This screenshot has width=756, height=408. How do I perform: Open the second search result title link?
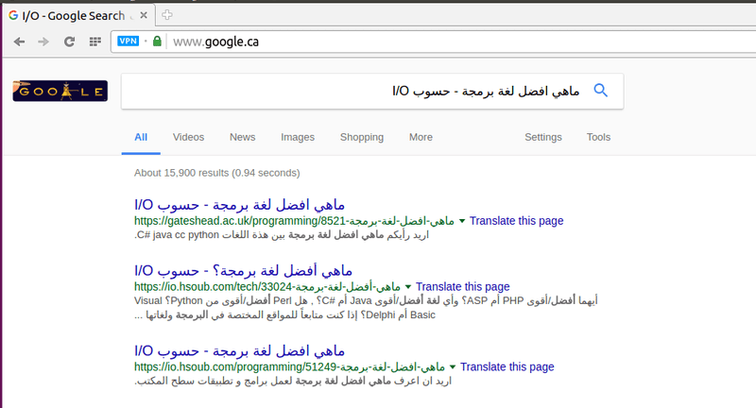click(x=244, y=271)
